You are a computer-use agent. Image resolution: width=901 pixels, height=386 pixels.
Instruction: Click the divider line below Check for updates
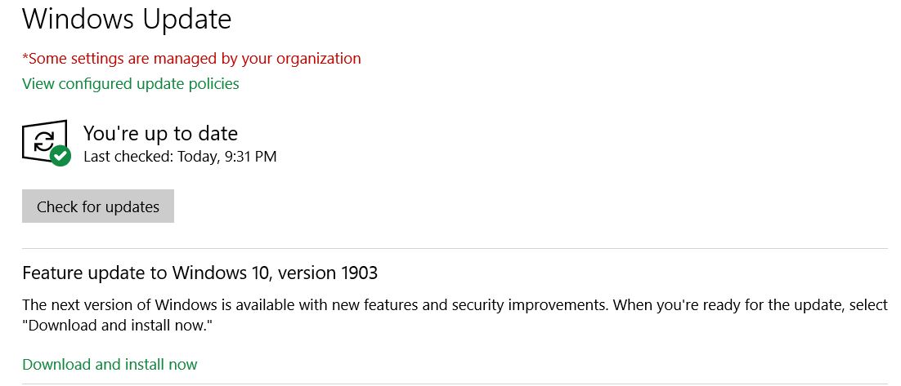[455, 248]
